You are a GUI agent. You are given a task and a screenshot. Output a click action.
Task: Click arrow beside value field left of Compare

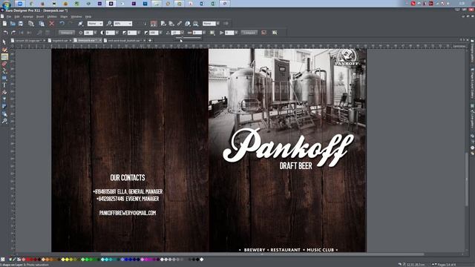[x=236, y=33]
